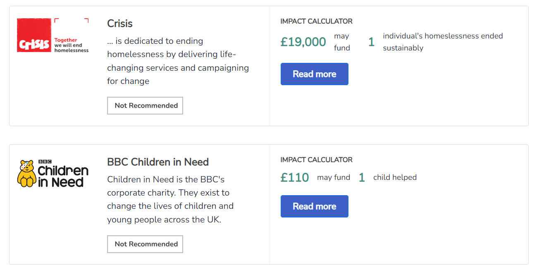The height and width of the screenshot is (270, 544).
Task: Click the 'Children in Need' logo wordmark
Action: (x=63, y=176)
